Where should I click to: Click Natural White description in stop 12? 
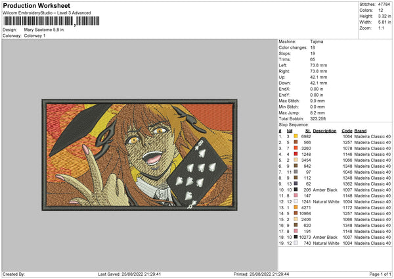[x=326, y=201]
